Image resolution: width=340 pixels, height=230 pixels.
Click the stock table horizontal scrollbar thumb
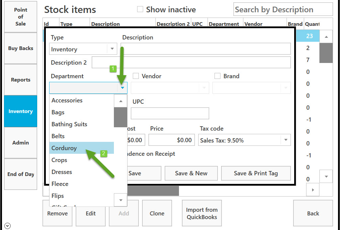tap(153, 191)
